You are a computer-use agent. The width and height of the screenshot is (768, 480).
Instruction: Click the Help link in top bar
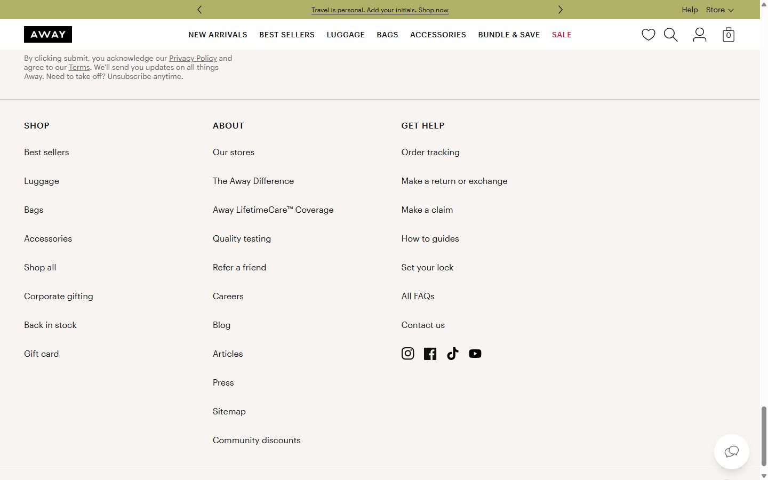coord(690,10)
